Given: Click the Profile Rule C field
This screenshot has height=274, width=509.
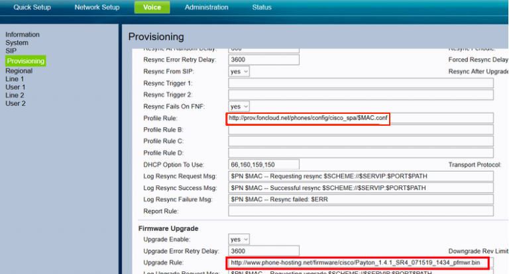Looking at the screenshot, I should [361, 141].
